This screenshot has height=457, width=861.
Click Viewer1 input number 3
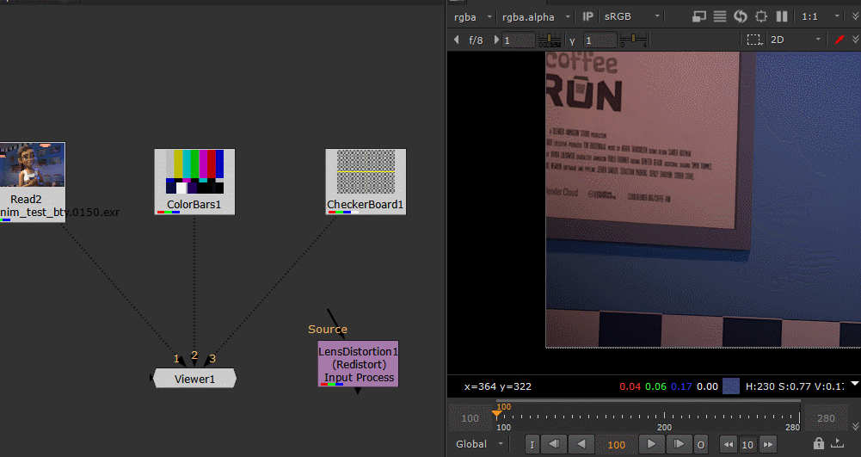click(x=212, y=359)
